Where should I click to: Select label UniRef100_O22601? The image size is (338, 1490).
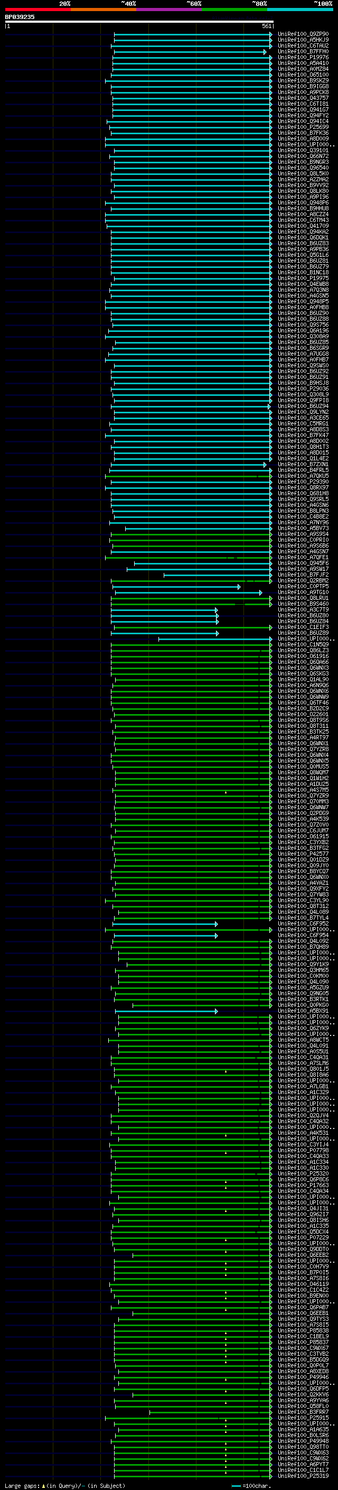click(303, 715)
